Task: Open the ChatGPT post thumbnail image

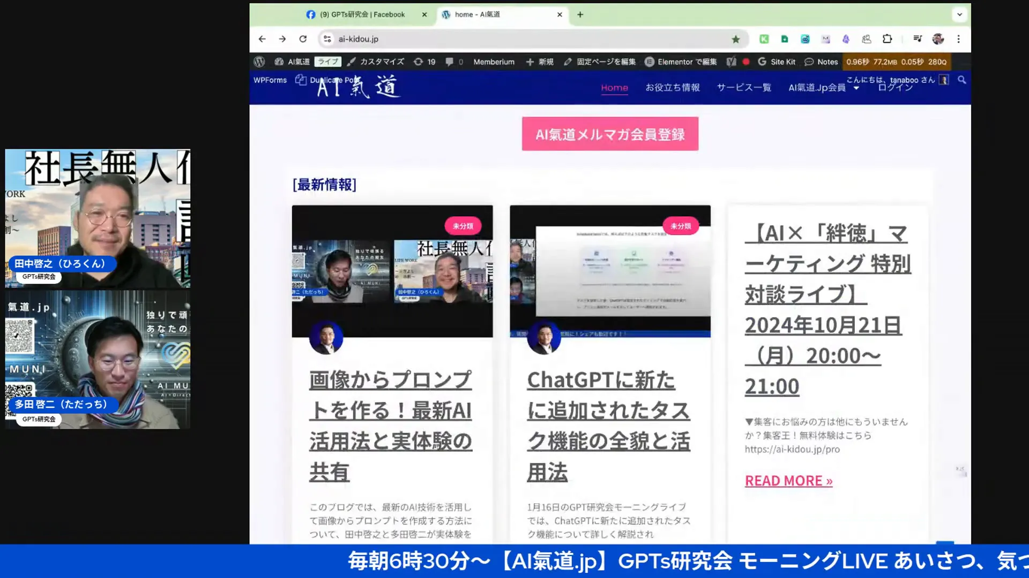Action: (x=610, y=271)
